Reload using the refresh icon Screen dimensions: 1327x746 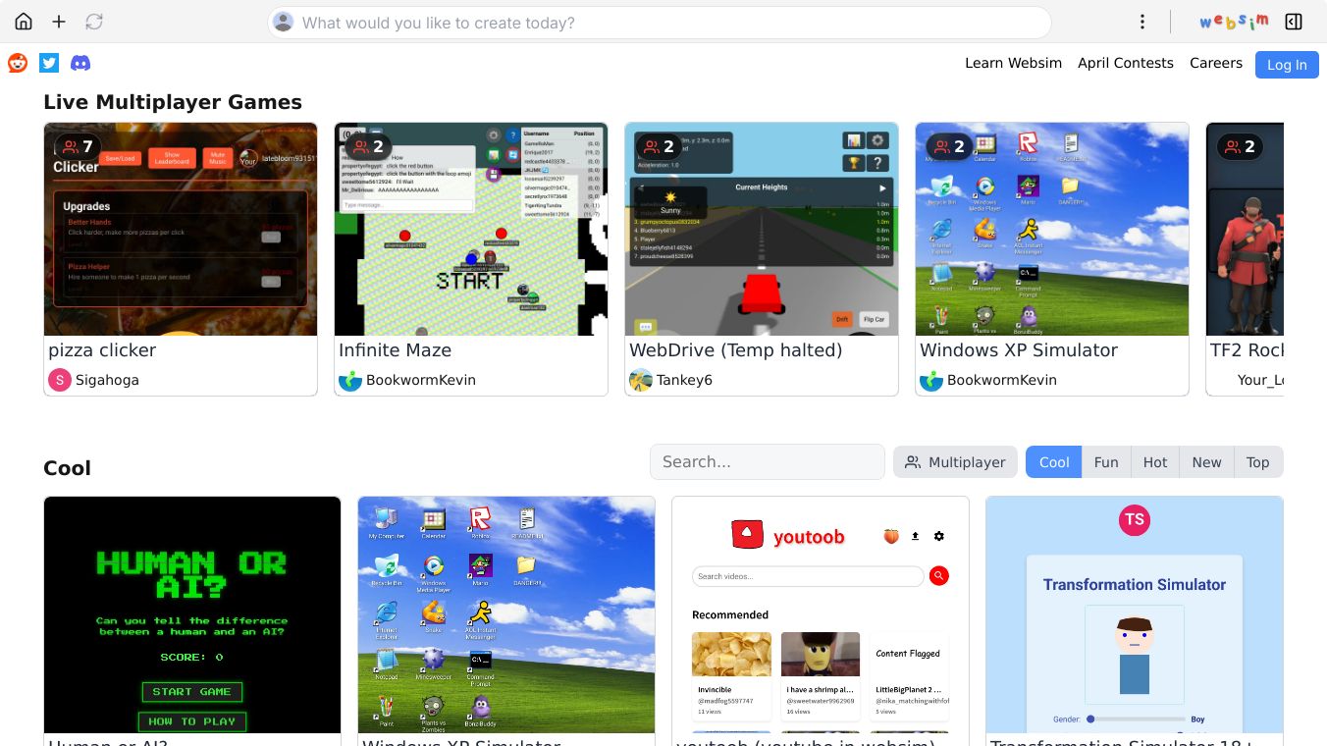[x=94, y=22]
